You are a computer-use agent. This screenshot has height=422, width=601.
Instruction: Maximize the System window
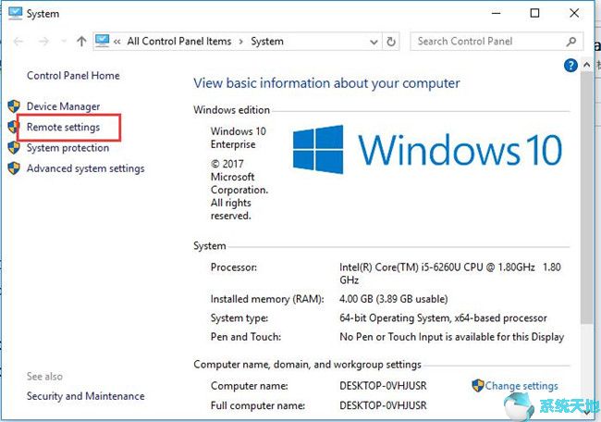[534, 13]
